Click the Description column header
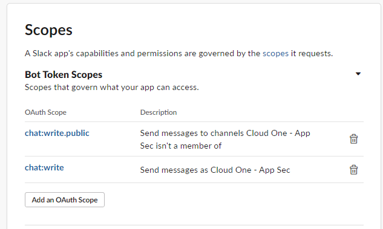Viewport: 383px width, 229px height. tap(159, 112)
